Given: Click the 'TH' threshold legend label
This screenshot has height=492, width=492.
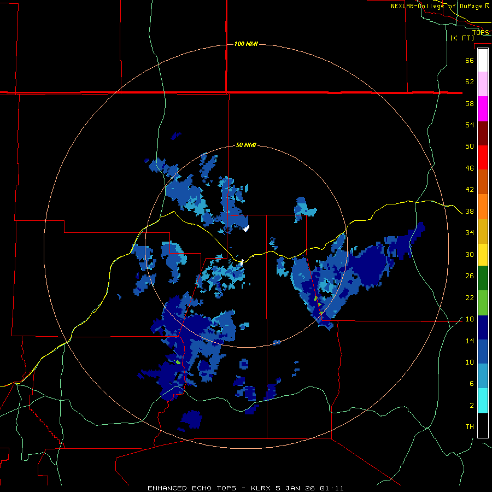Looking at the screenshot, I should 470,427.
